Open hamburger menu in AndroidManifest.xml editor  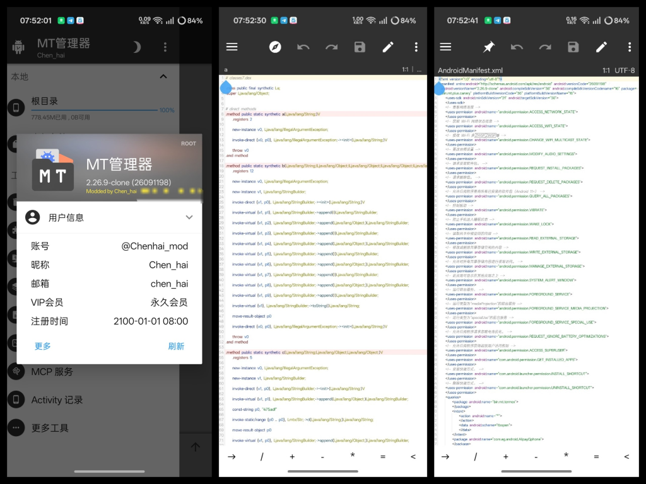click(445, 47)
